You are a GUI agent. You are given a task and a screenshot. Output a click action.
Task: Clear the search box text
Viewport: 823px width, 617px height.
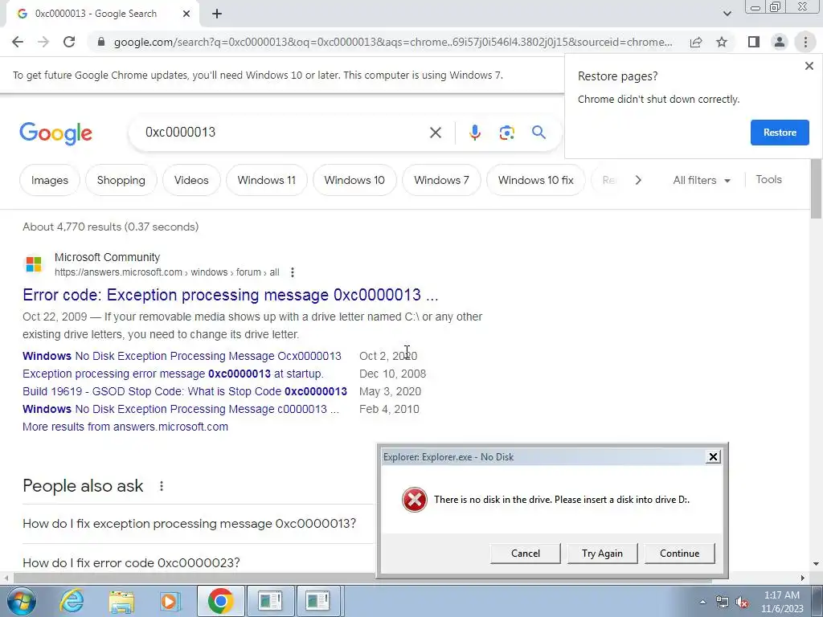click(435, 133)
